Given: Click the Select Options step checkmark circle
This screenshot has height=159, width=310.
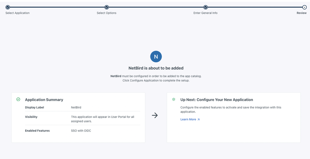Looking at the screenshot, I should 107,7.
